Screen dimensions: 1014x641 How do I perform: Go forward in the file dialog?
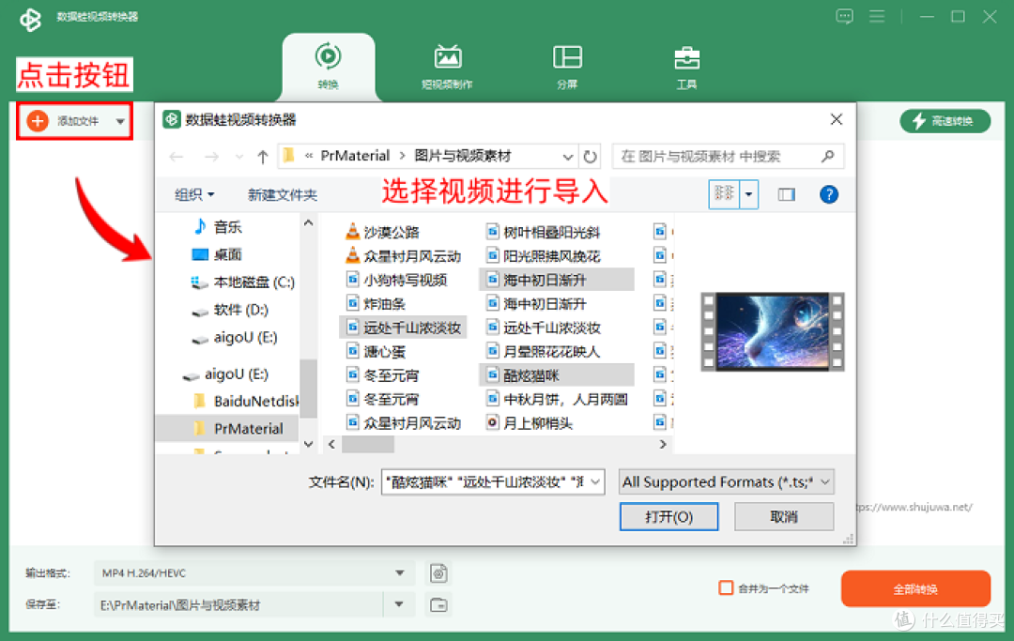pos(211,157)
